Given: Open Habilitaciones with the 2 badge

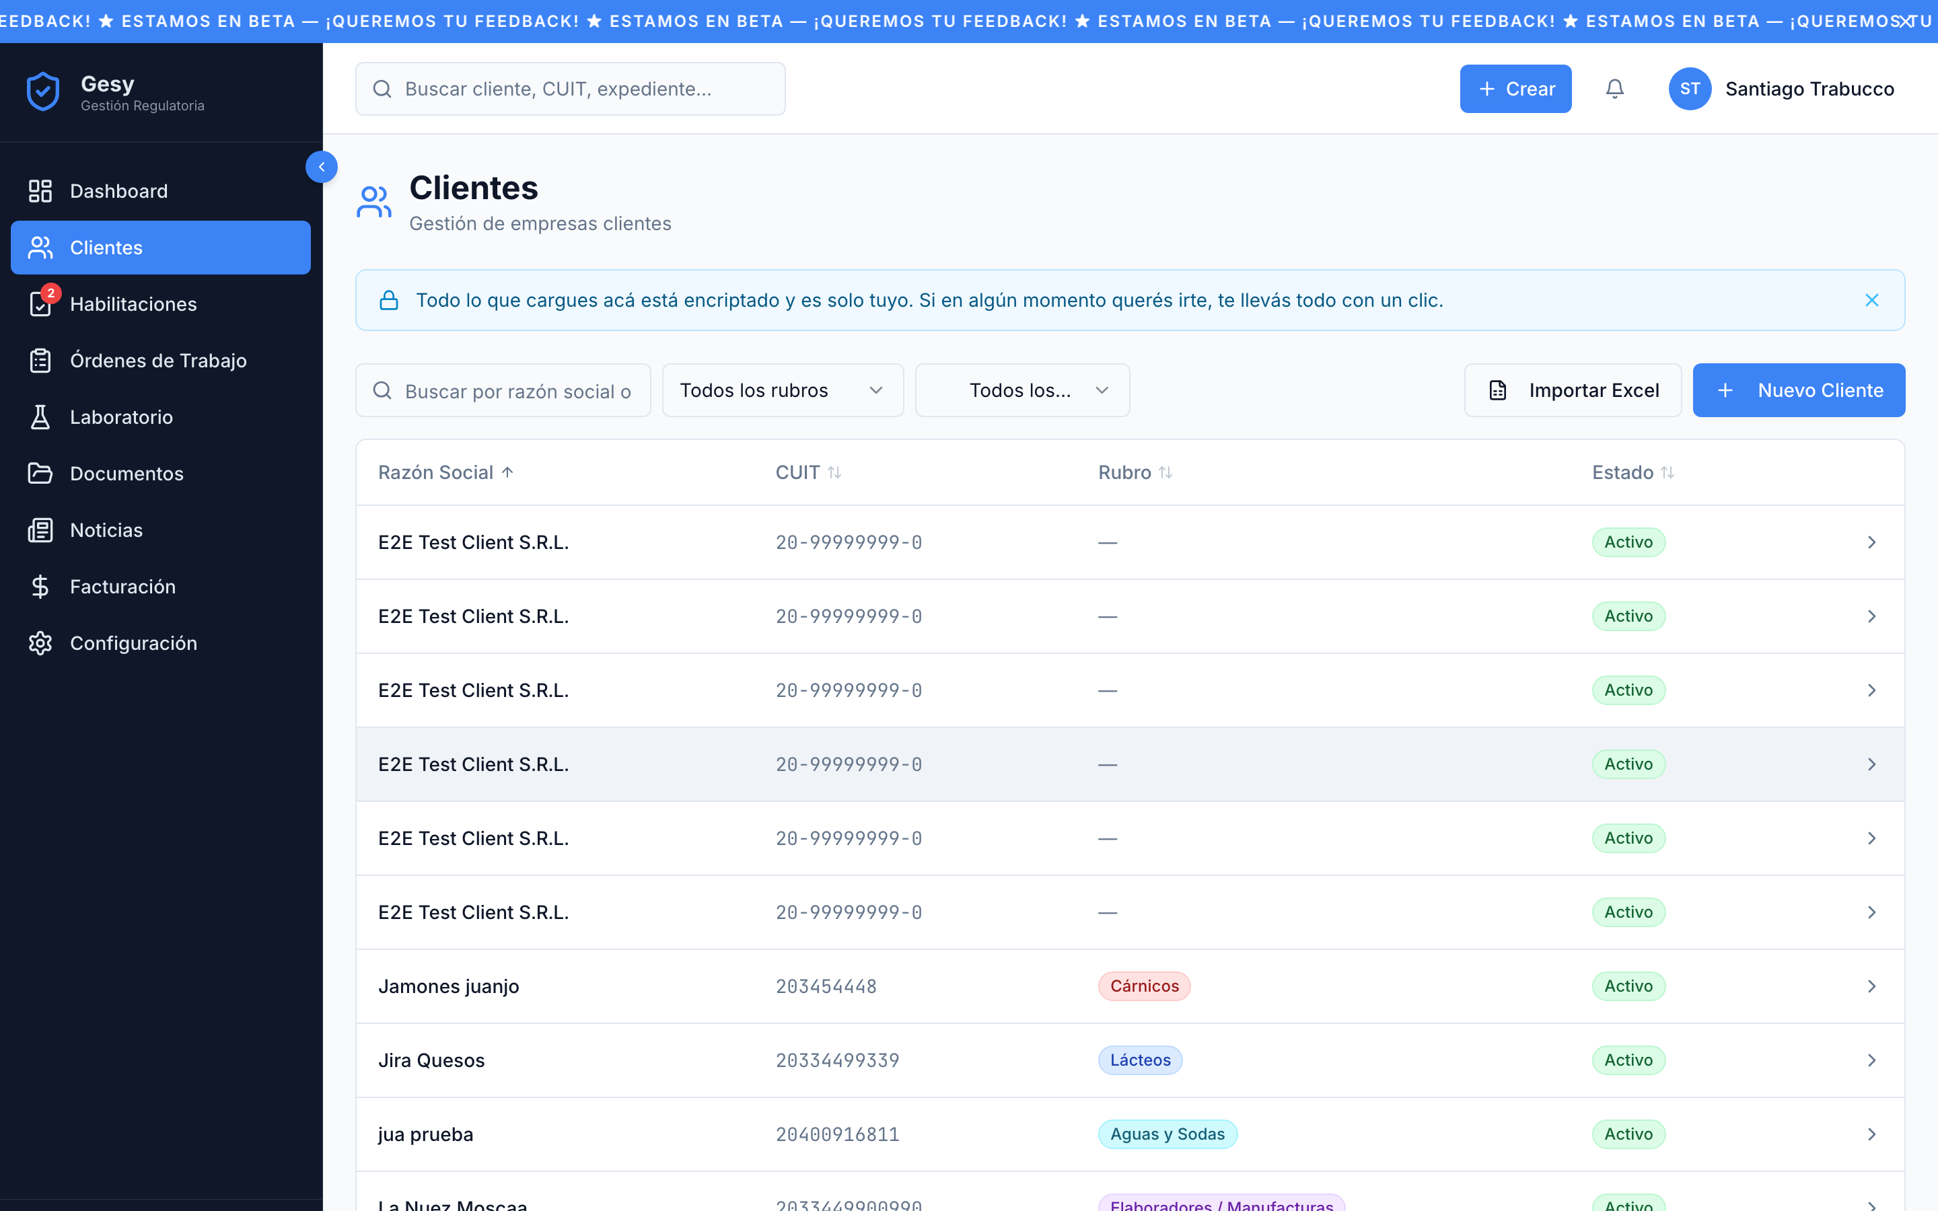Looking at the screenshot, I should [133, 304].
